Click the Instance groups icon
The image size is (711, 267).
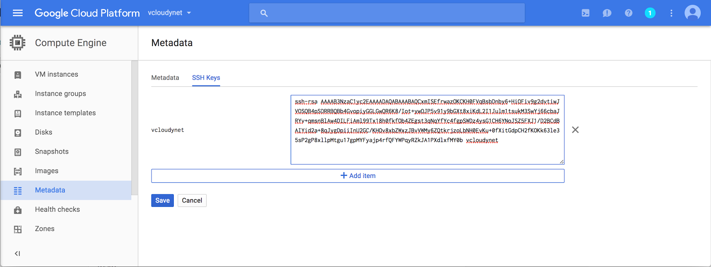point(18,94)
